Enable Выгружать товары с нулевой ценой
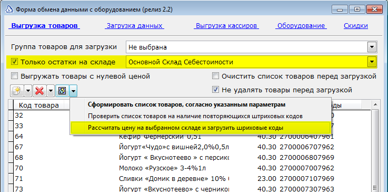 coord(15,76)
